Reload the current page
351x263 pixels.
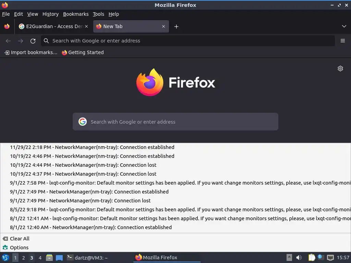pos(33,41)
